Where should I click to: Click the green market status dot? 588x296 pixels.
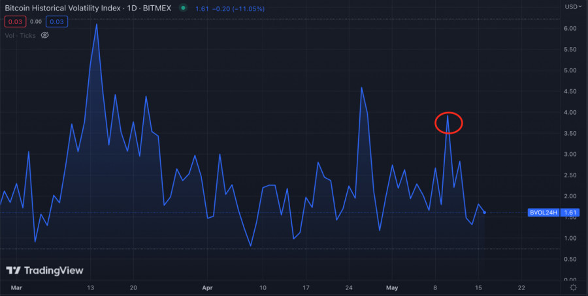pyautogui.click(x=183, y=8)
